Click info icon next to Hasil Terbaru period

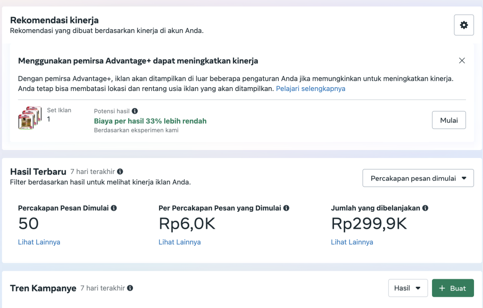120,172
